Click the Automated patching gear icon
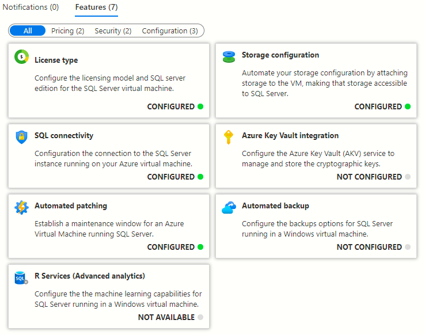The width and height of the screenshot is (425, 335). click(x=21, y=207)
